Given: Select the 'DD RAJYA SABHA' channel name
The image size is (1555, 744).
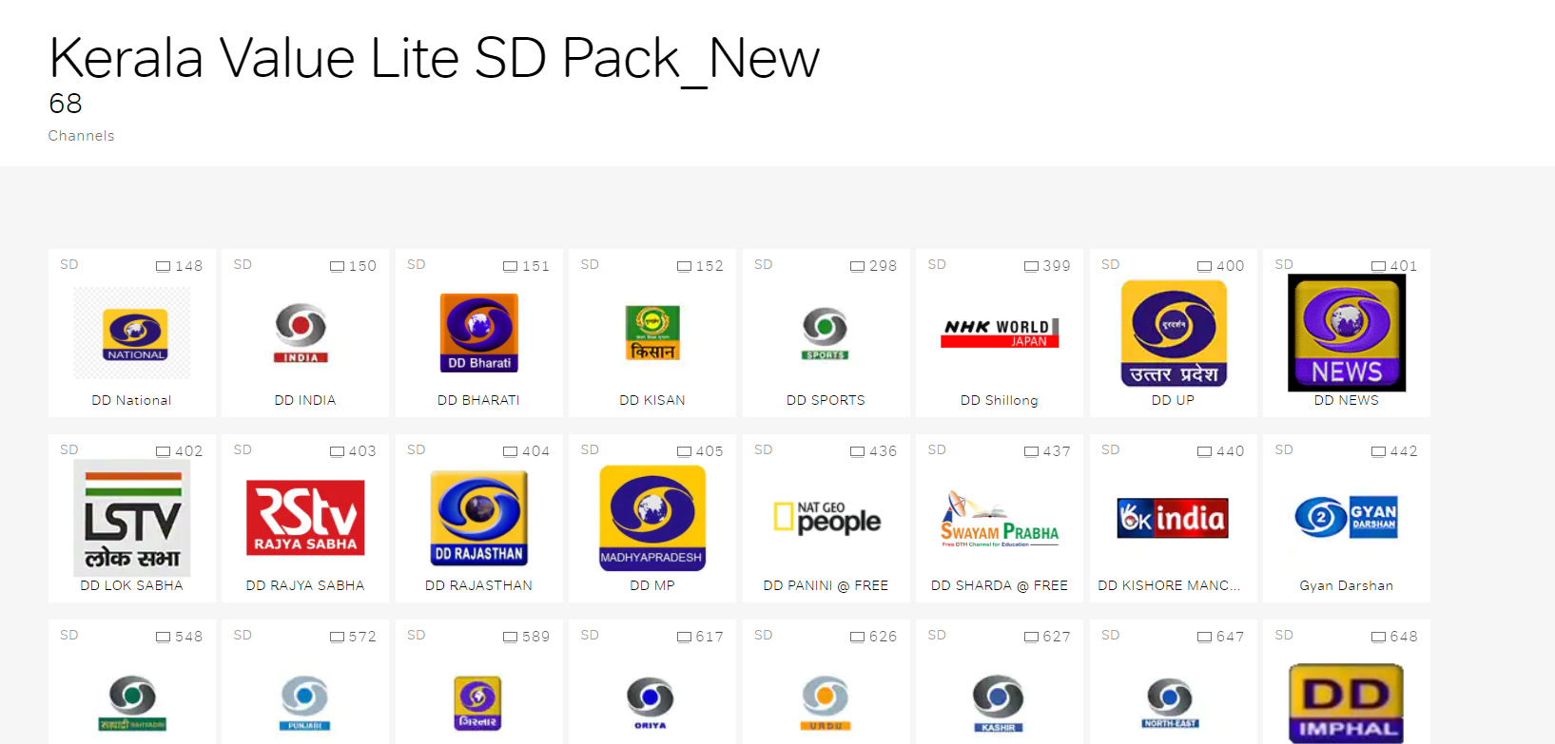Looking at the screenshot, I should tap(305, 585).
